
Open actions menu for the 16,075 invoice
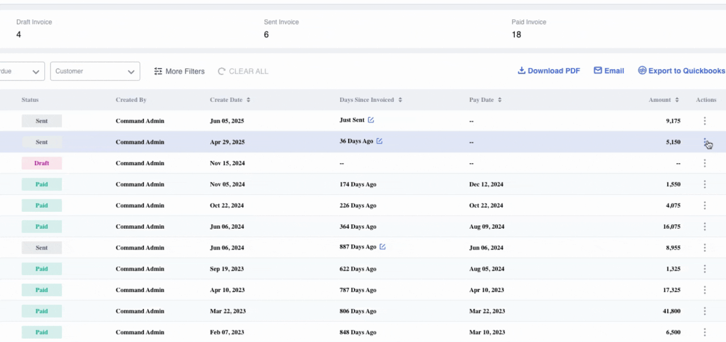point(704,226)
